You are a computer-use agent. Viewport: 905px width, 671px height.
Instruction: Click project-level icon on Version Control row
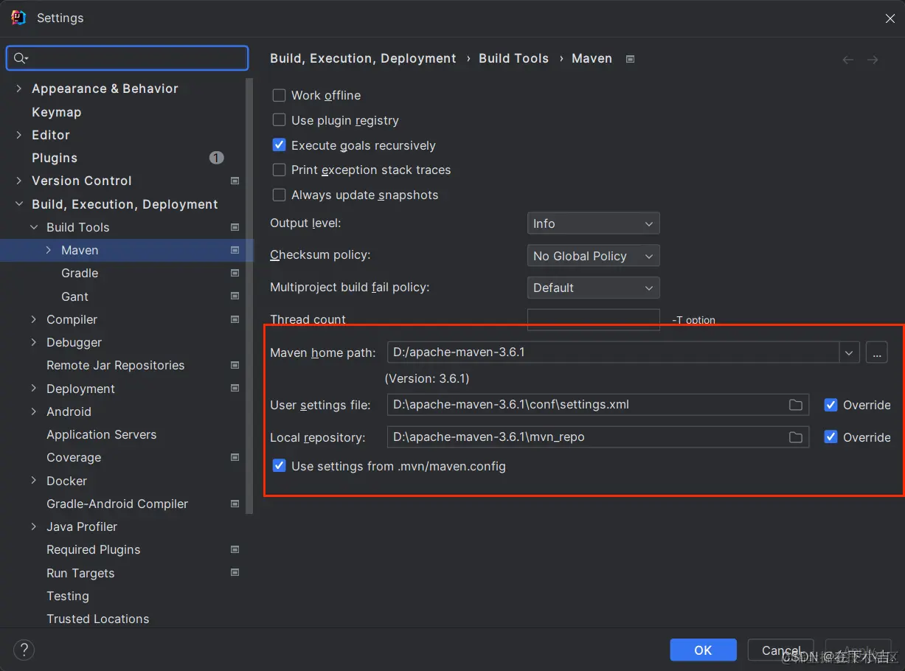click(235, 181)
